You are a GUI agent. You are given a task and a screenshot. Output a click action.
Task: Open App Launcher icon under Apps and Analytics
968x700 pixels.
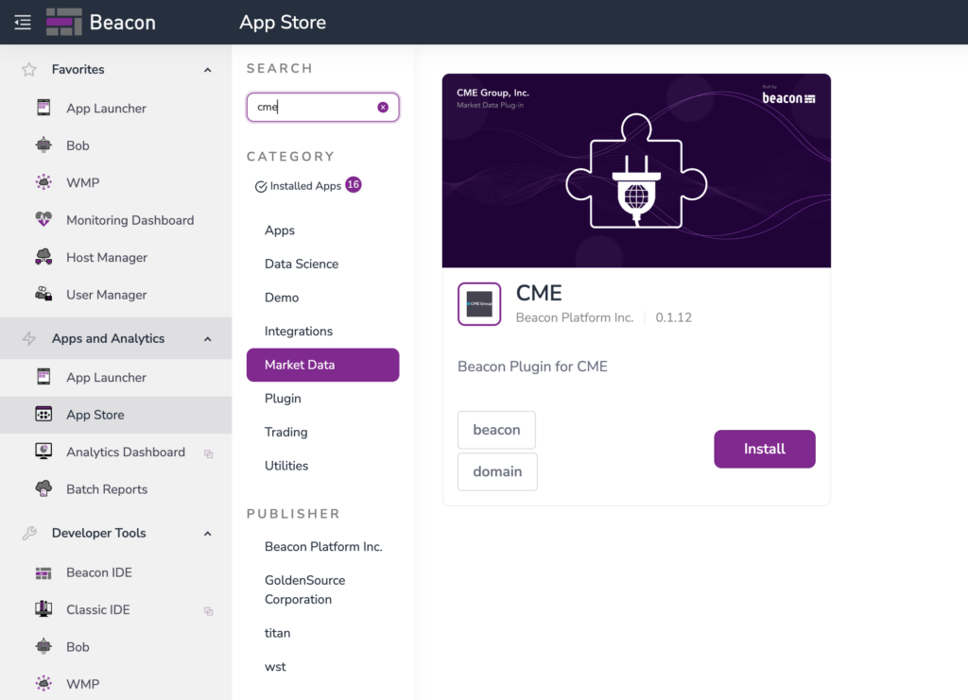tap(43, 377)
